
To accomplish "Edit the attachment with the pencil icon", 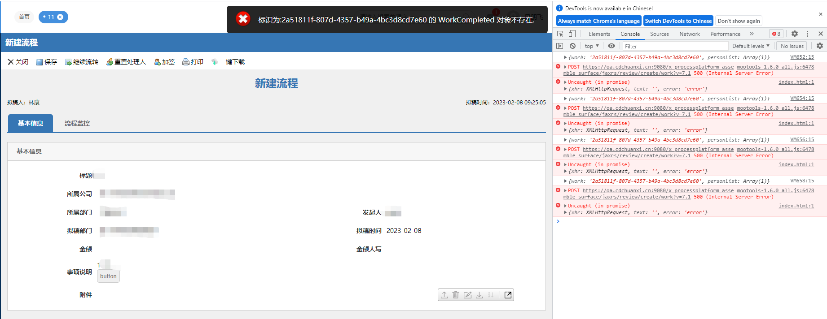I will pyautogui.click(x=467, y=295).
